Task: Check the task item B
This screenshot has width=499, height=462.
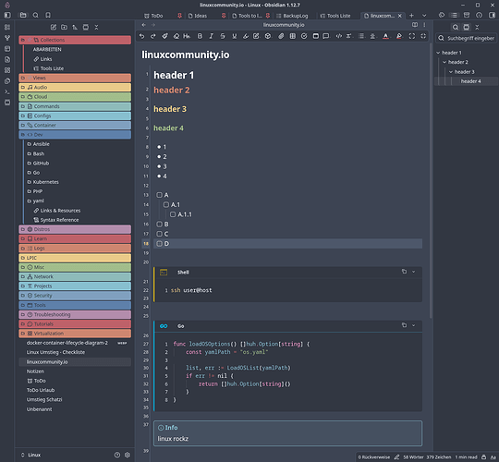Action: pos(160,224)
